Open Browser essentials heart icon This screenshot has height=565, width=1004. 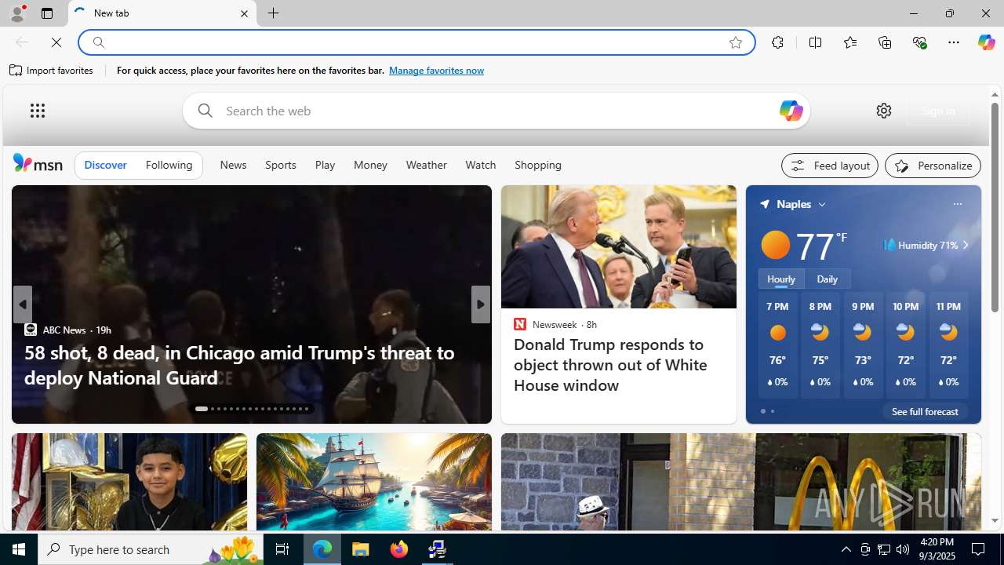point(919,42)
